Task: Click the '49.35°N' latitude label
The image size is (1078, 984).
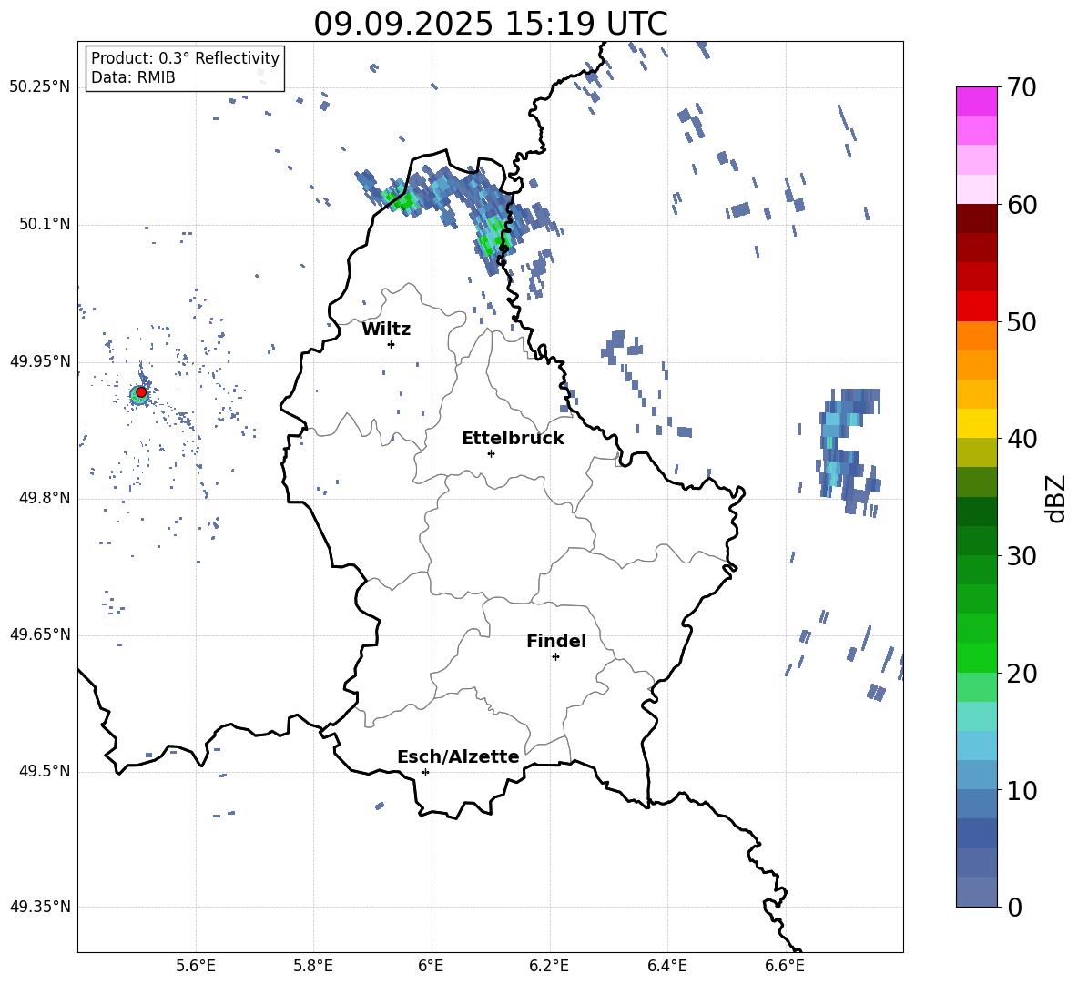Action: (40, 907)
